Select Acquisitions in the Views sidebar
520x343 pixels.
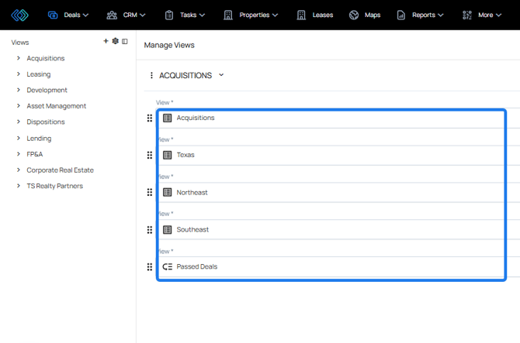[x=46, y=58]
